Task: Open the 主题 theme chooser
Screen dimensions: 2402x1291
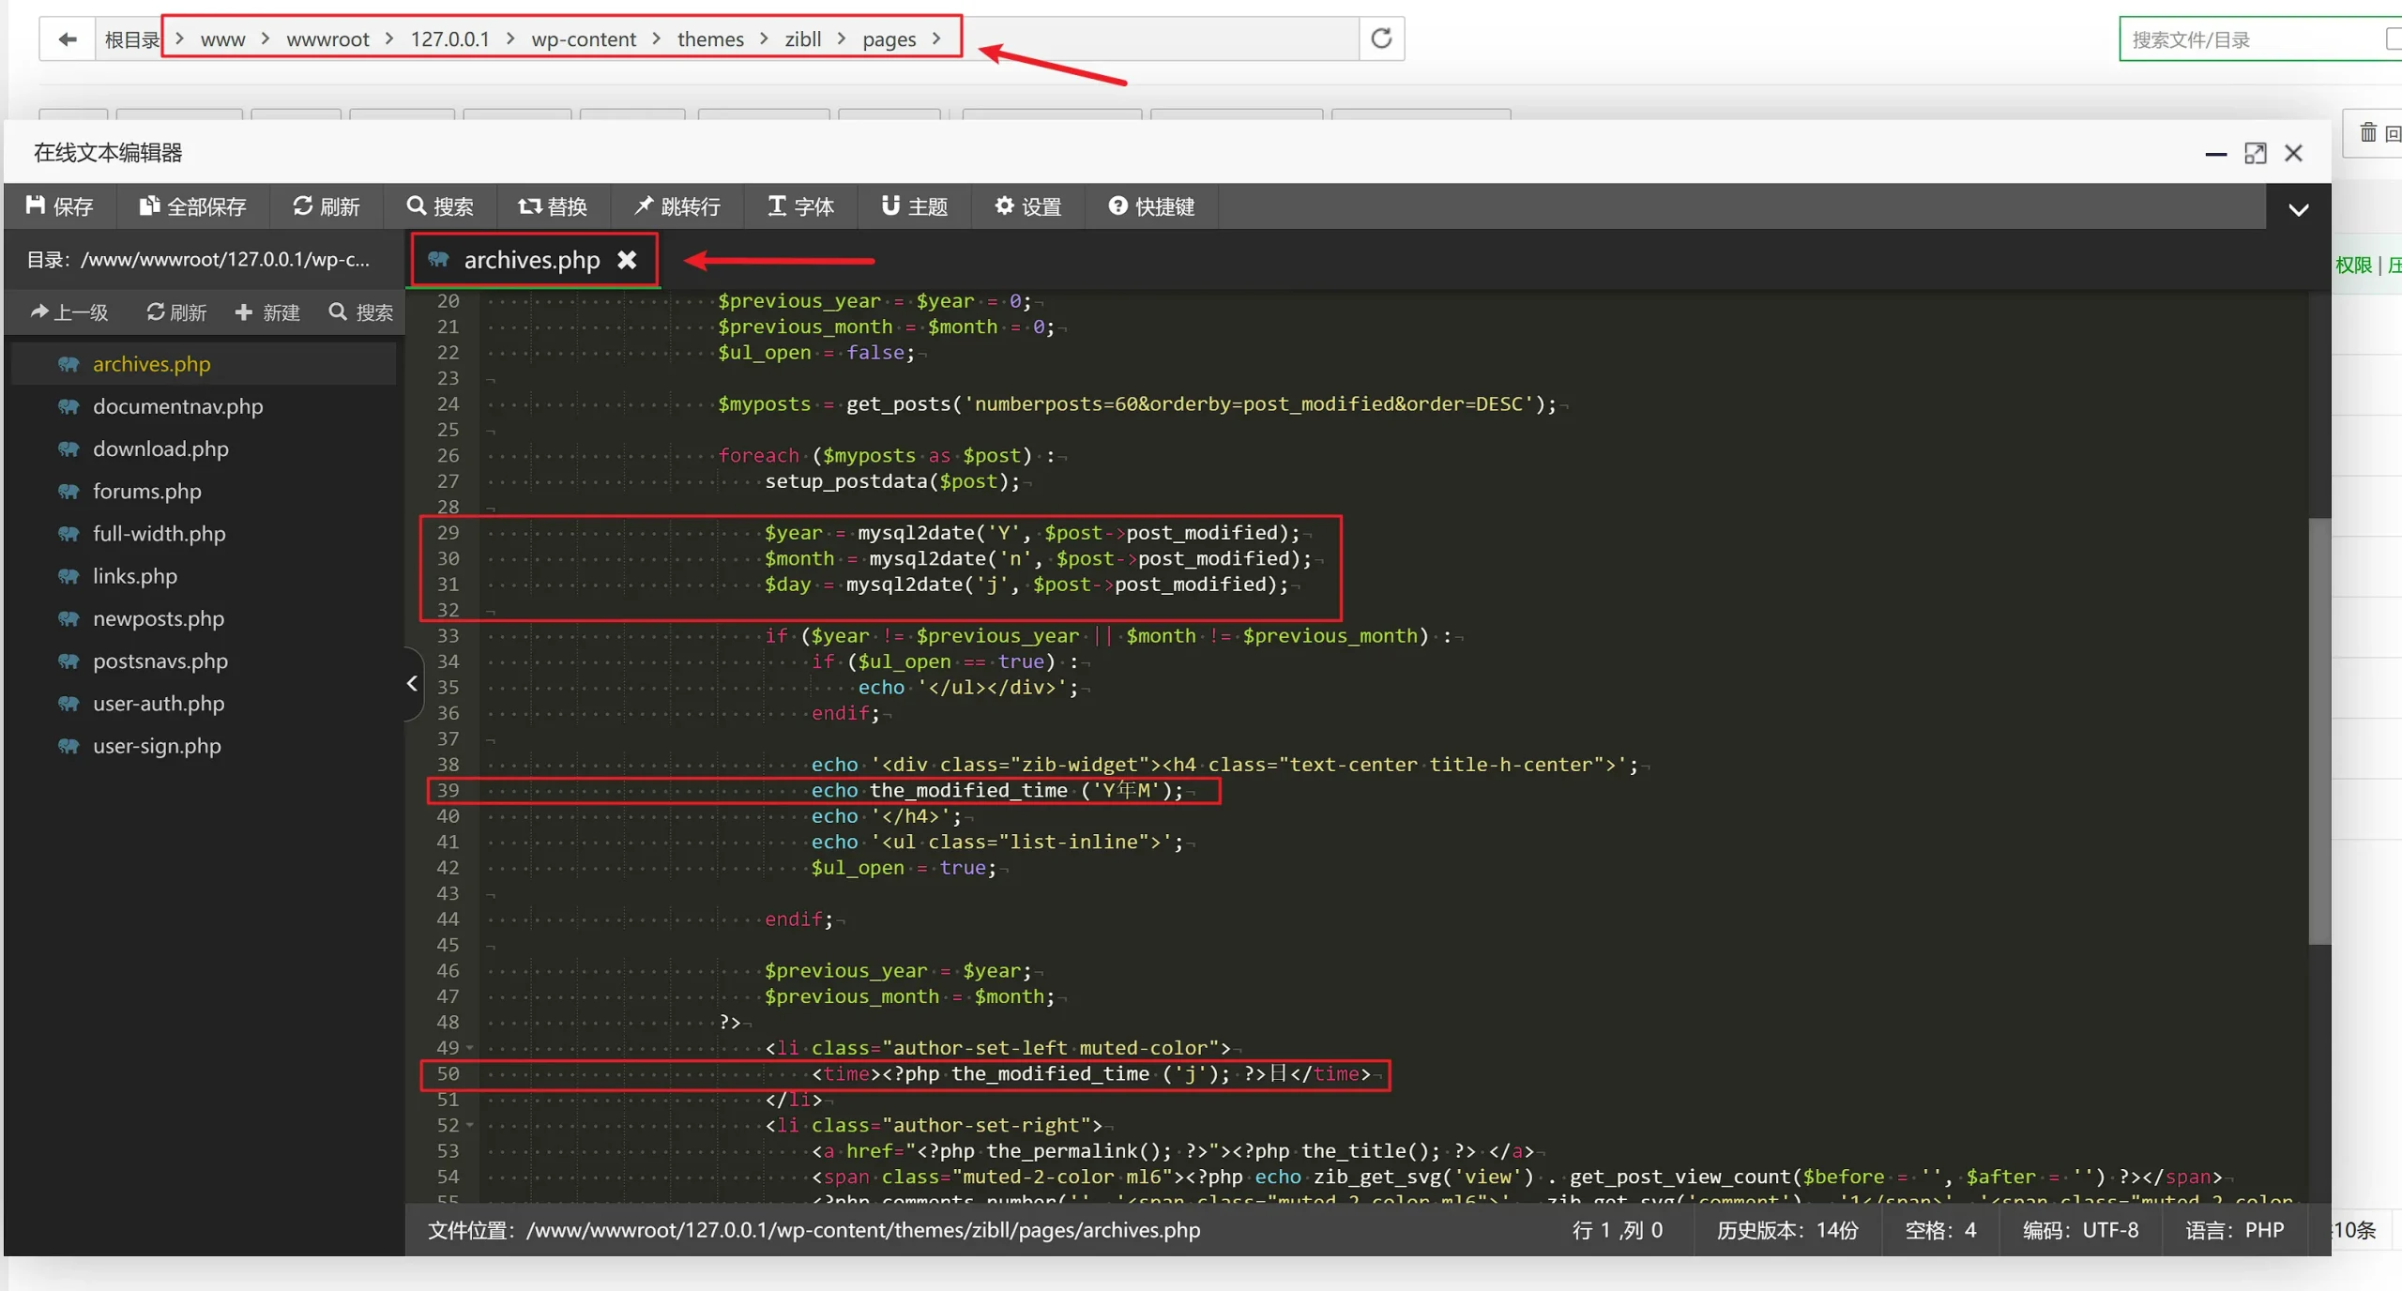Action: pyautogui.click(x=915, y=206)
